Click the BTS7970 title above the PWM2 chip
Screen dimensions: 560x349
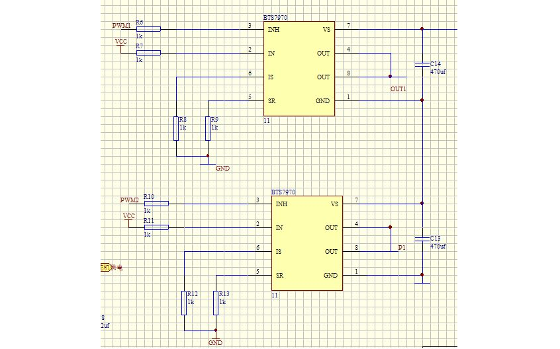tap(283, 192)
